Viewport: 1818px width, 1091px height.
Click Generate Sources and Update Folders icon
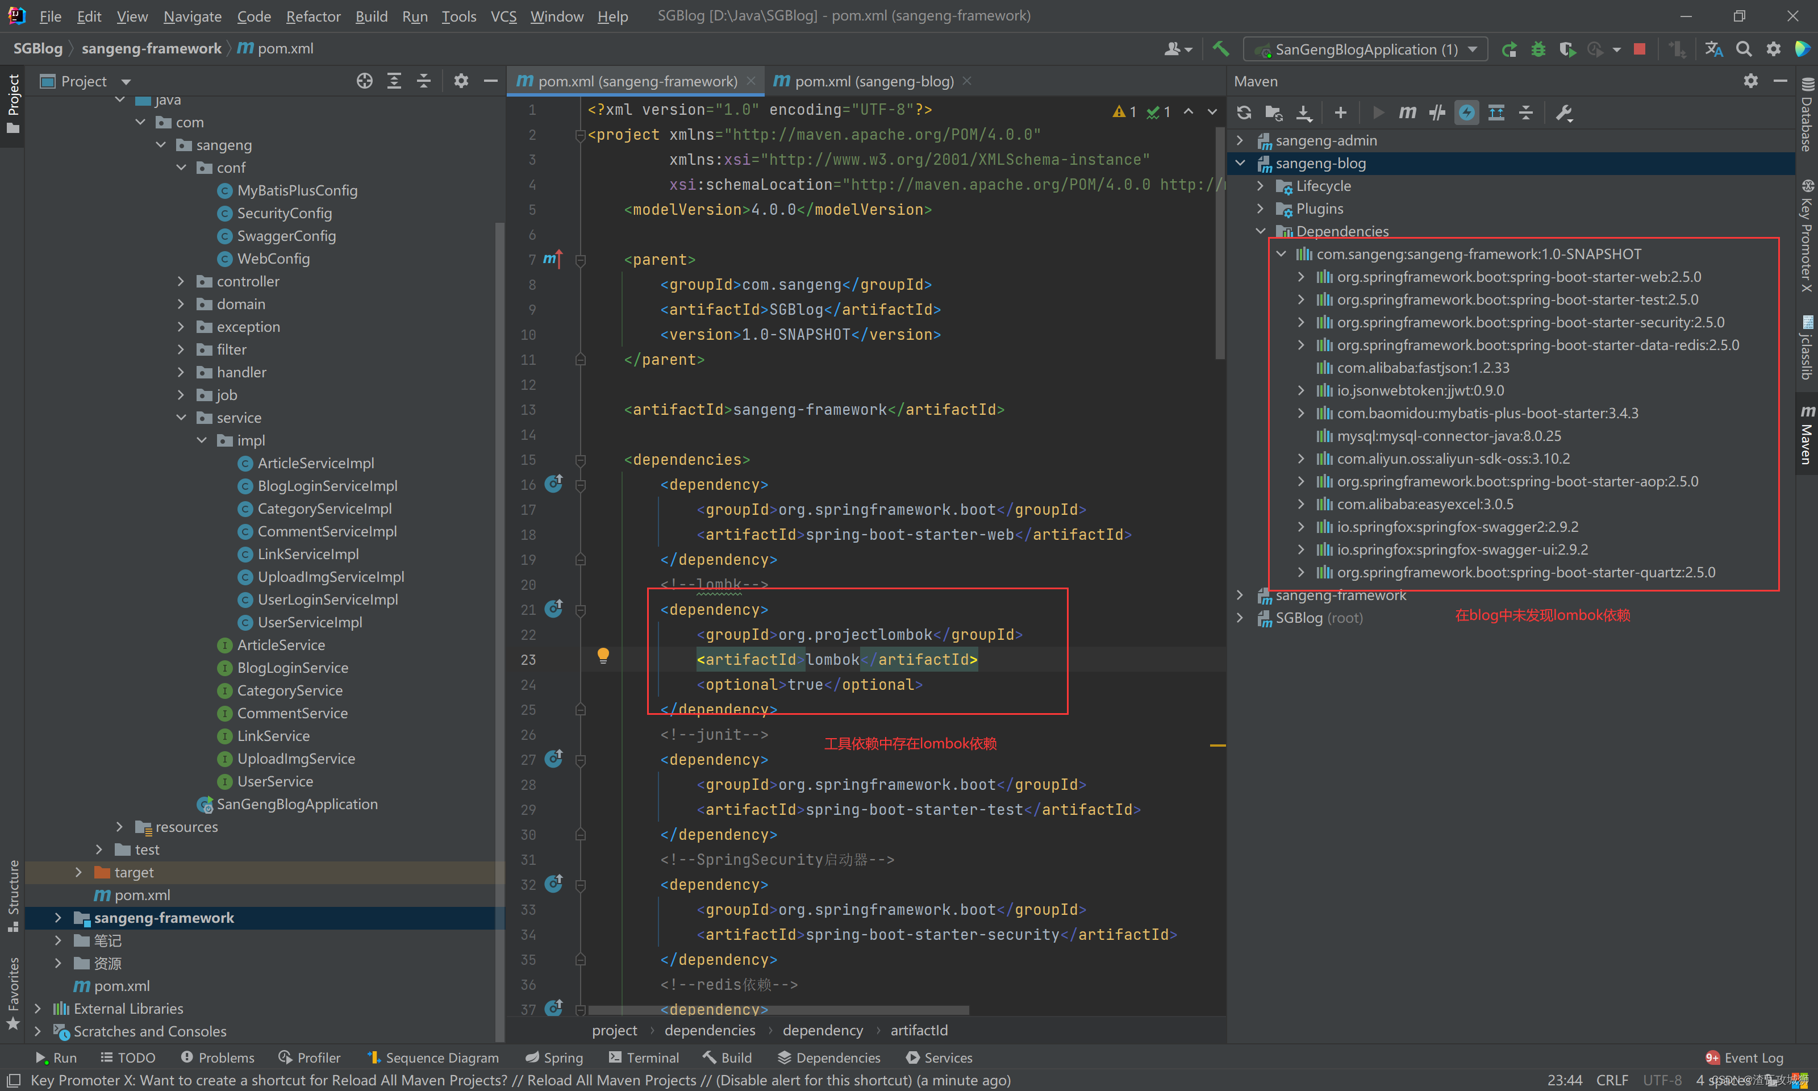point(1274,113)
